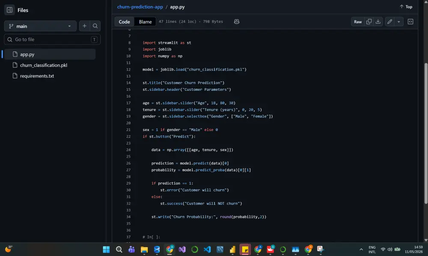The width and height of the screenshot is (428, 256).
Task: Click the age slider code line
Action: [x=189, y=103]
